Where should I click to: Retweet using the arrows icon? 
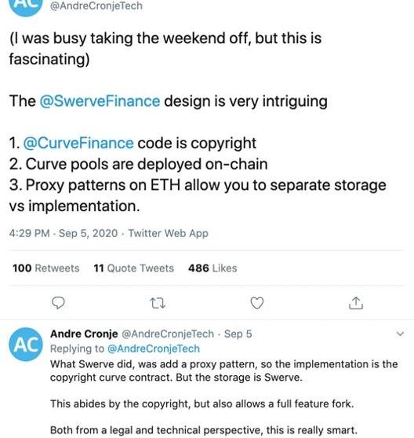158,303
